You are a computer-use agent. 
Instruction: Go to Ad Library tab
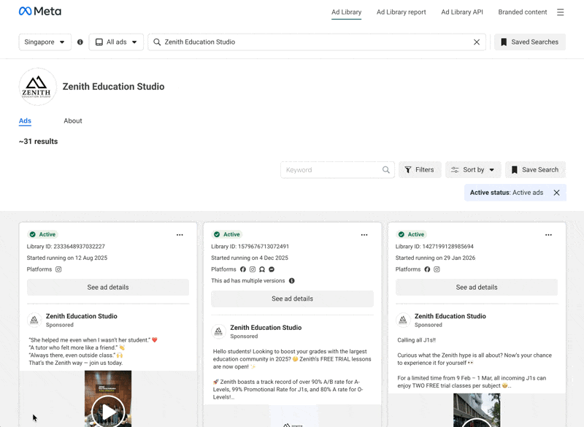[346, 12]
